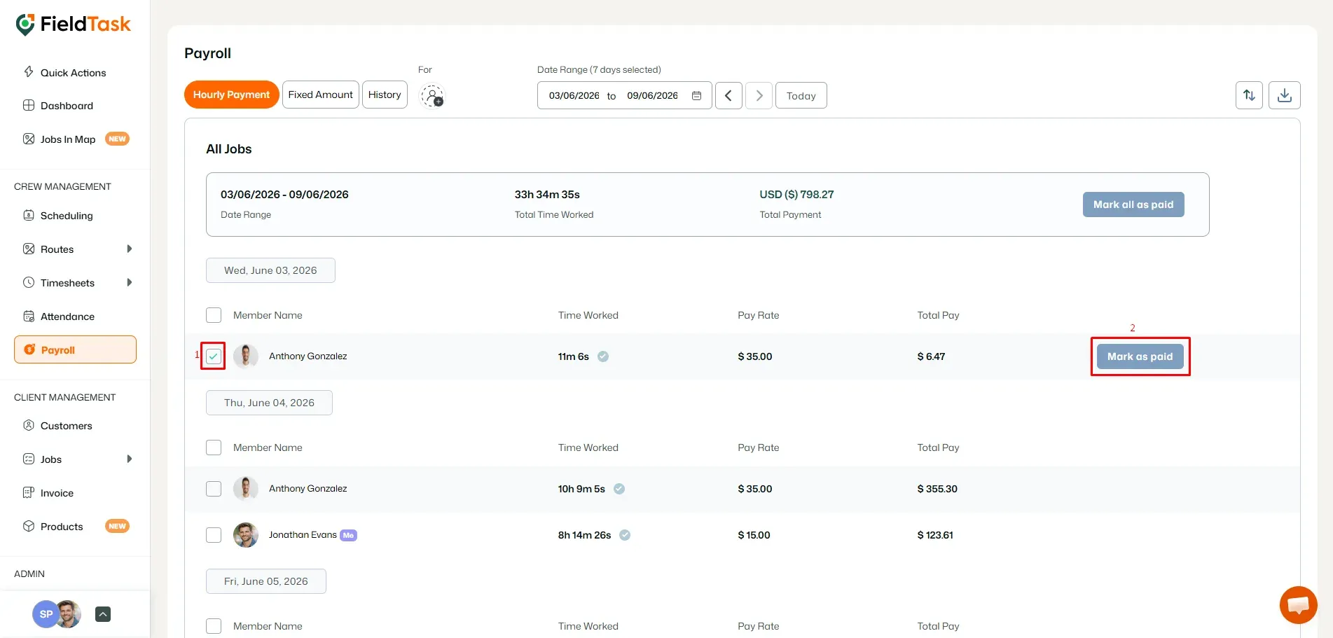Click the $ 123.61 total pay value

pos(935,535)
